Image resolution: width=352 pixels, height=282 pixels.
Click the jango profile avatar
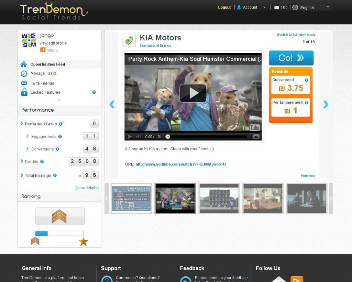click(x=29, y=40)
